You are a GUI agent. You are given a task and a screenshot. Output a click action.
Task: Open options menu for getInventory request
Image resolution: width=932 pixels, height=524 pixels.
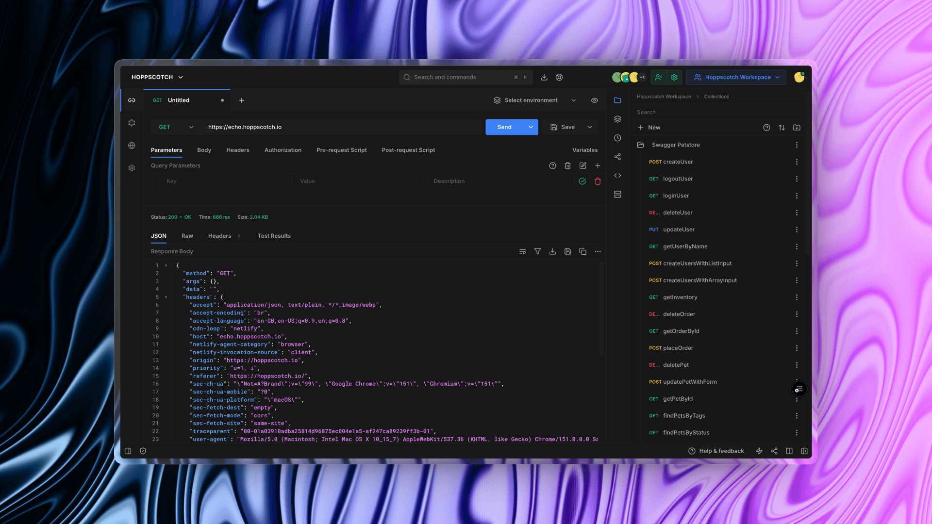[797, 297]
